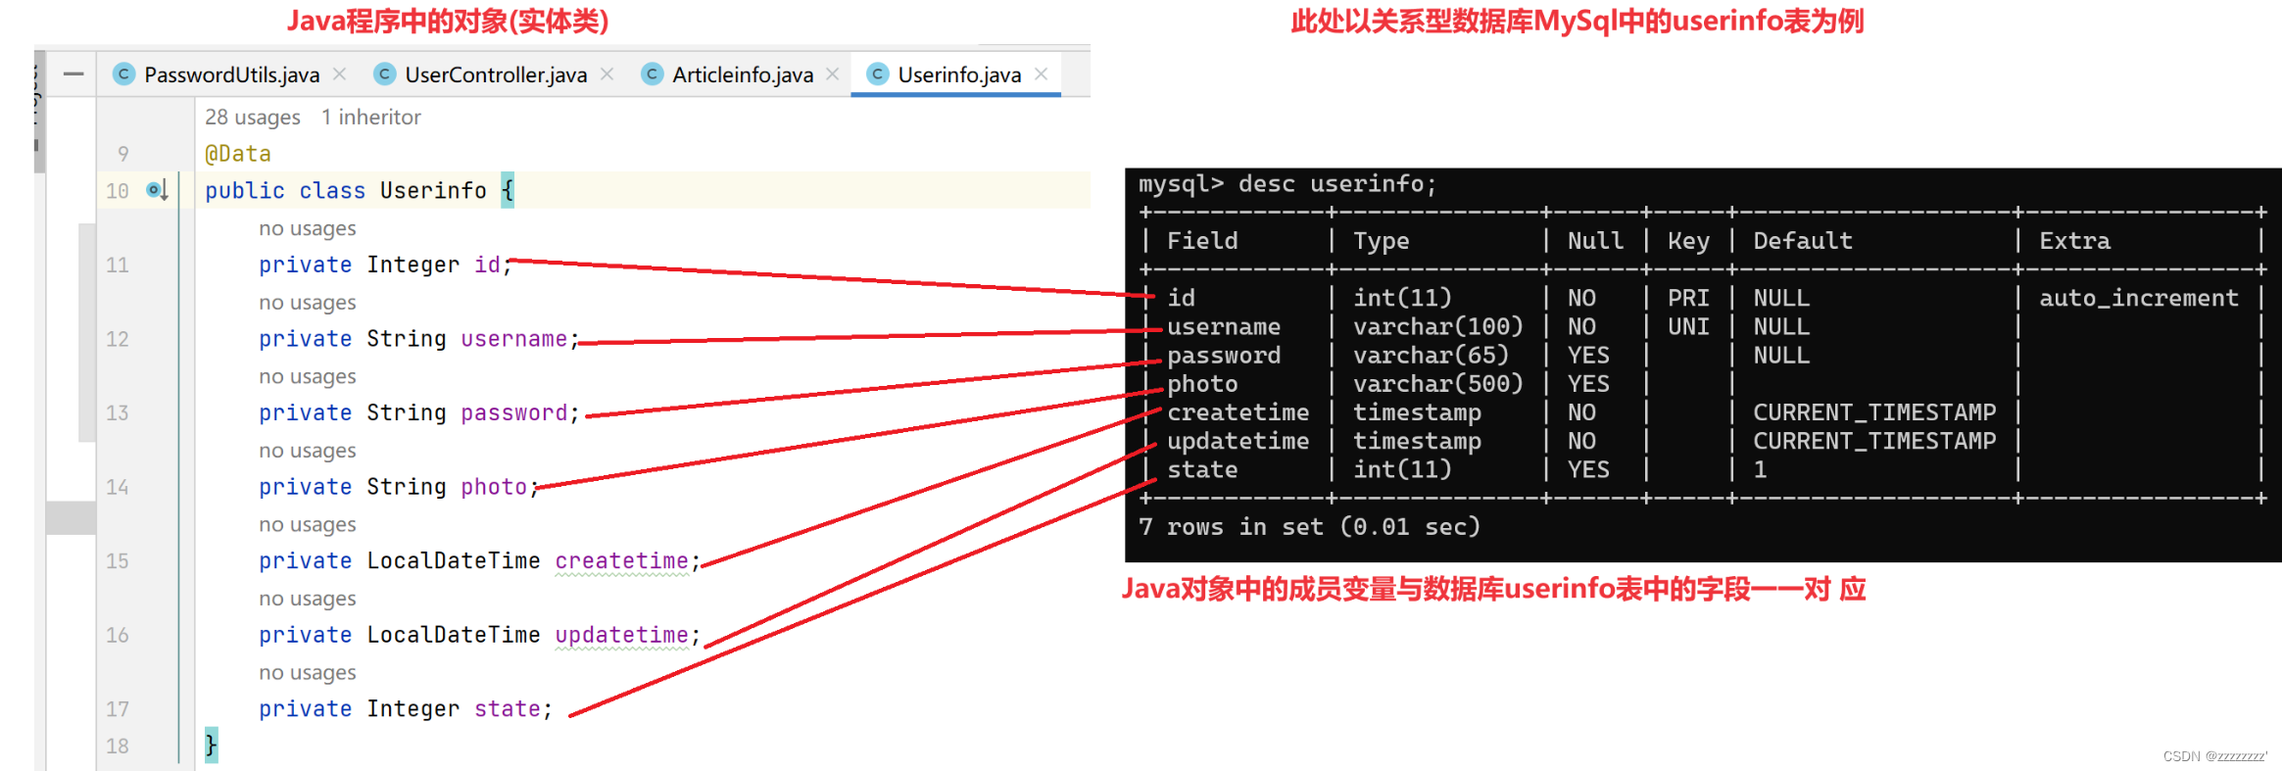Click the 'createtime' field name in code
Viewport: 2282px width, 771px height.
point(621,561)
